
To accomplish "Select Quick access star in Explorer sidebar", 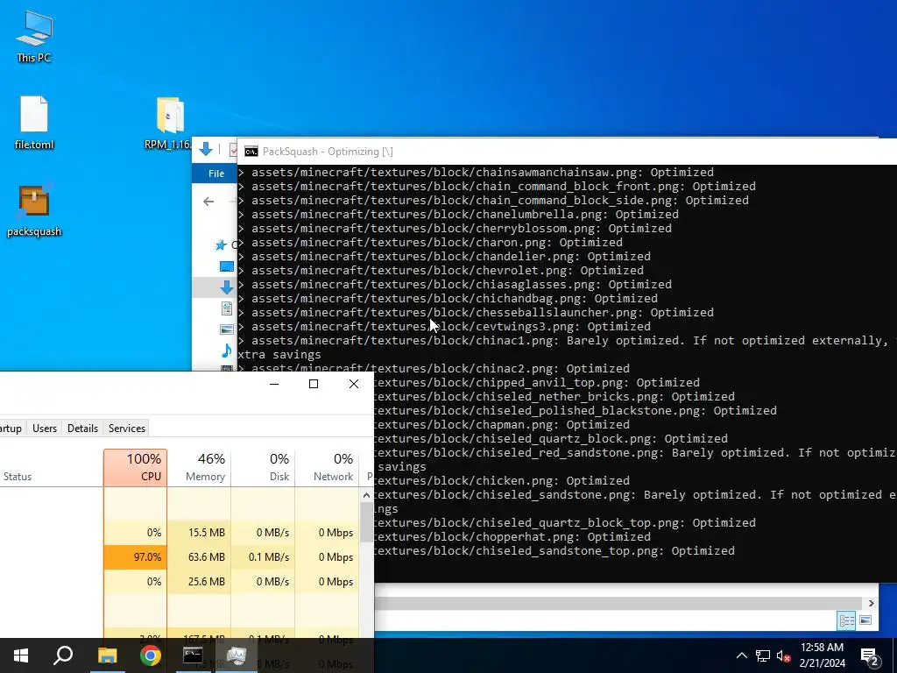I will 221,245.
